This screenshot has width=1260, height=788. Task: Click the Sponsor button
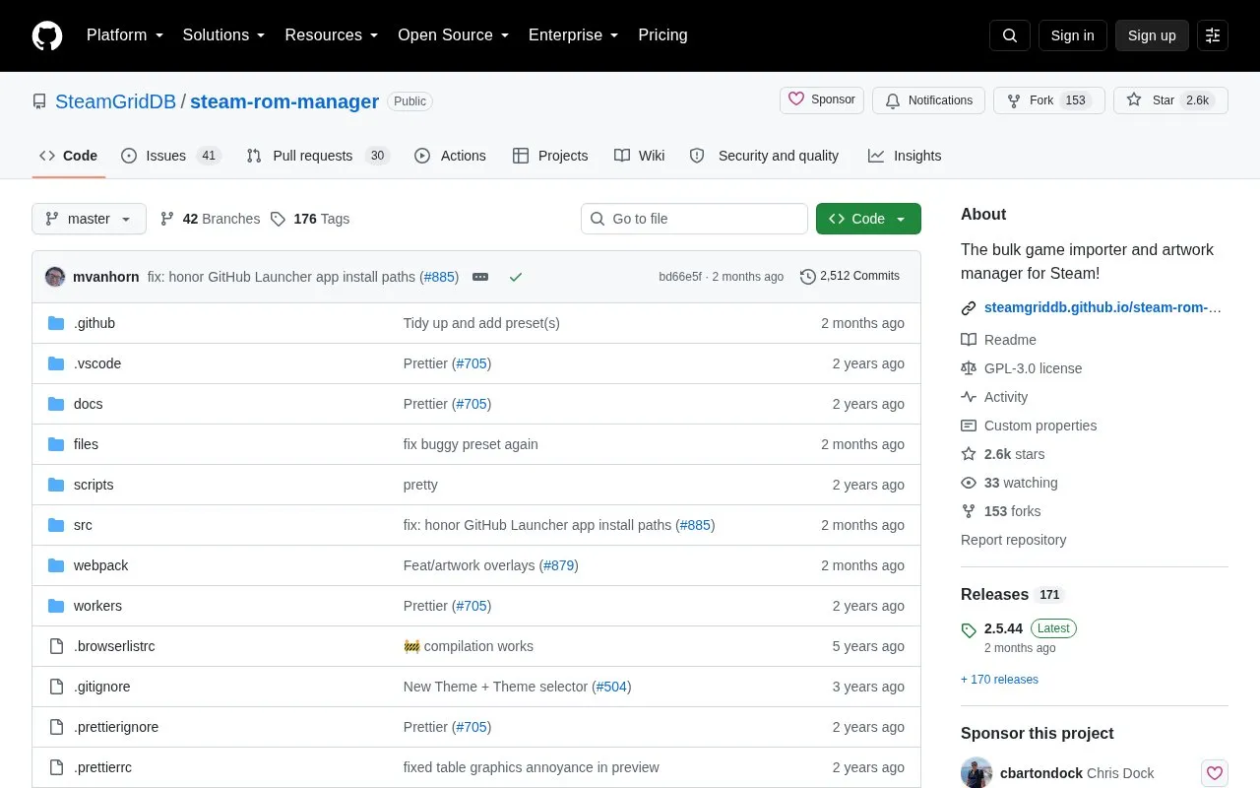click(x=822, y=100)
